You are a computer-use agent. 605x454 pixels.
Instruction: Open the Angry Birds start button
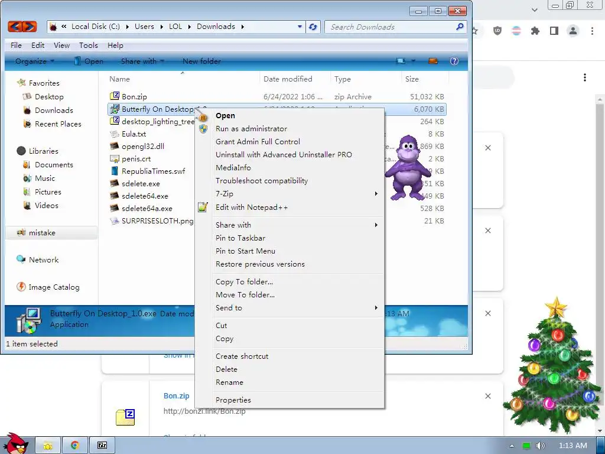click(15, 444)
